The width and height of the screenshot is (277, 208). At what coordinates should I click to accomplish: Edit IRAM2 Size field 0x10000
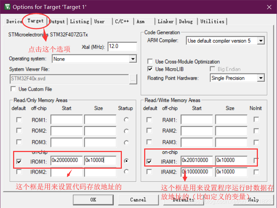pos(231,172)
